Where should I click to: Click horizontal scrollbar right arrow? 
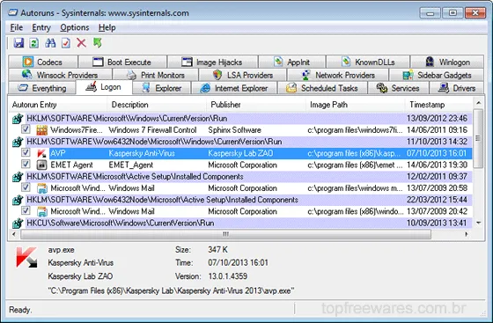click(467, 234)
